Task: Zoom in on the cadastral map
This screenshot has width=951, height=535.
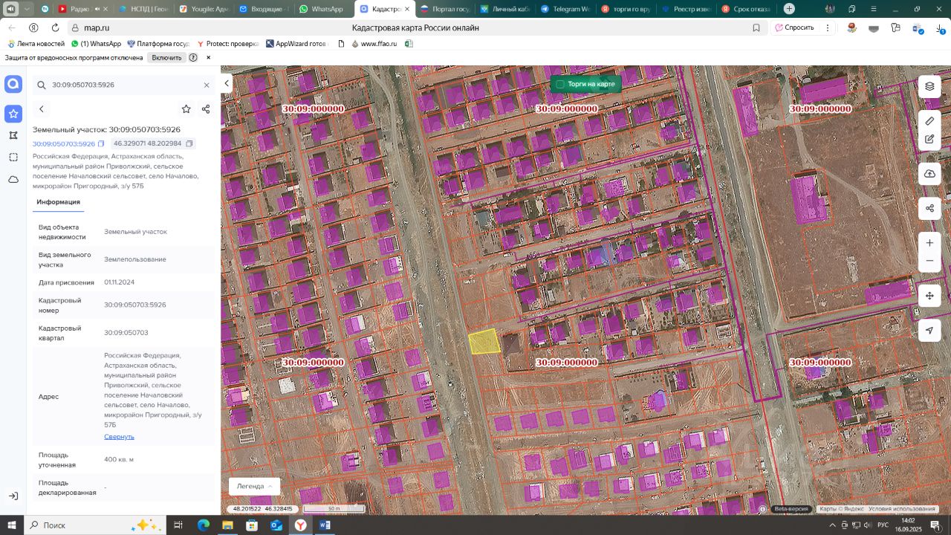Action: [x=929, y=243]
